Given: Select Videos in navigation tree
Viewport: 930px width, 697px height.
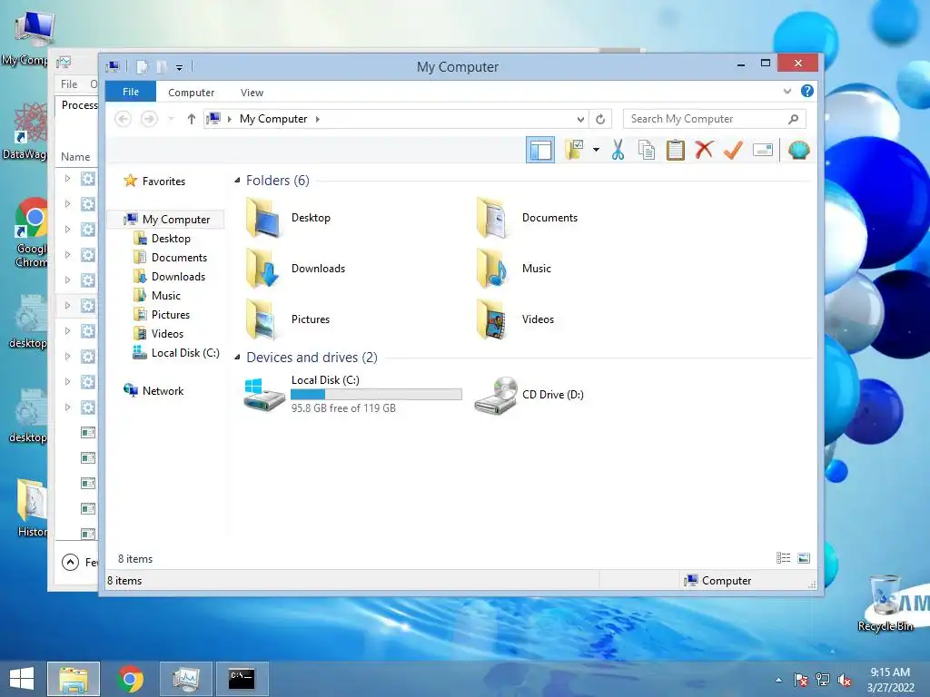Looking at the screenshot, I should coord(159,334).
